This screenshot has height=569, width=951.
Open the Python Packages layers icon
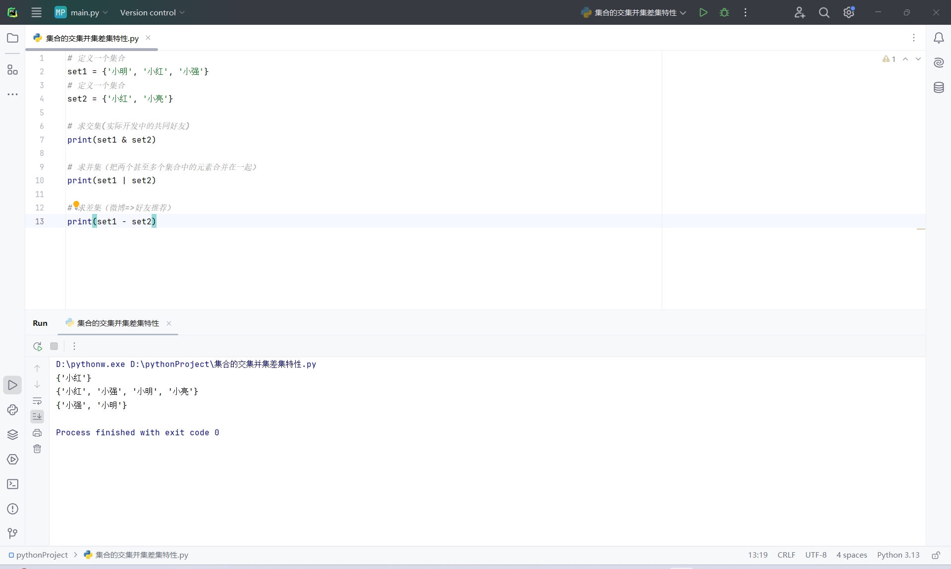click(12, 434)
